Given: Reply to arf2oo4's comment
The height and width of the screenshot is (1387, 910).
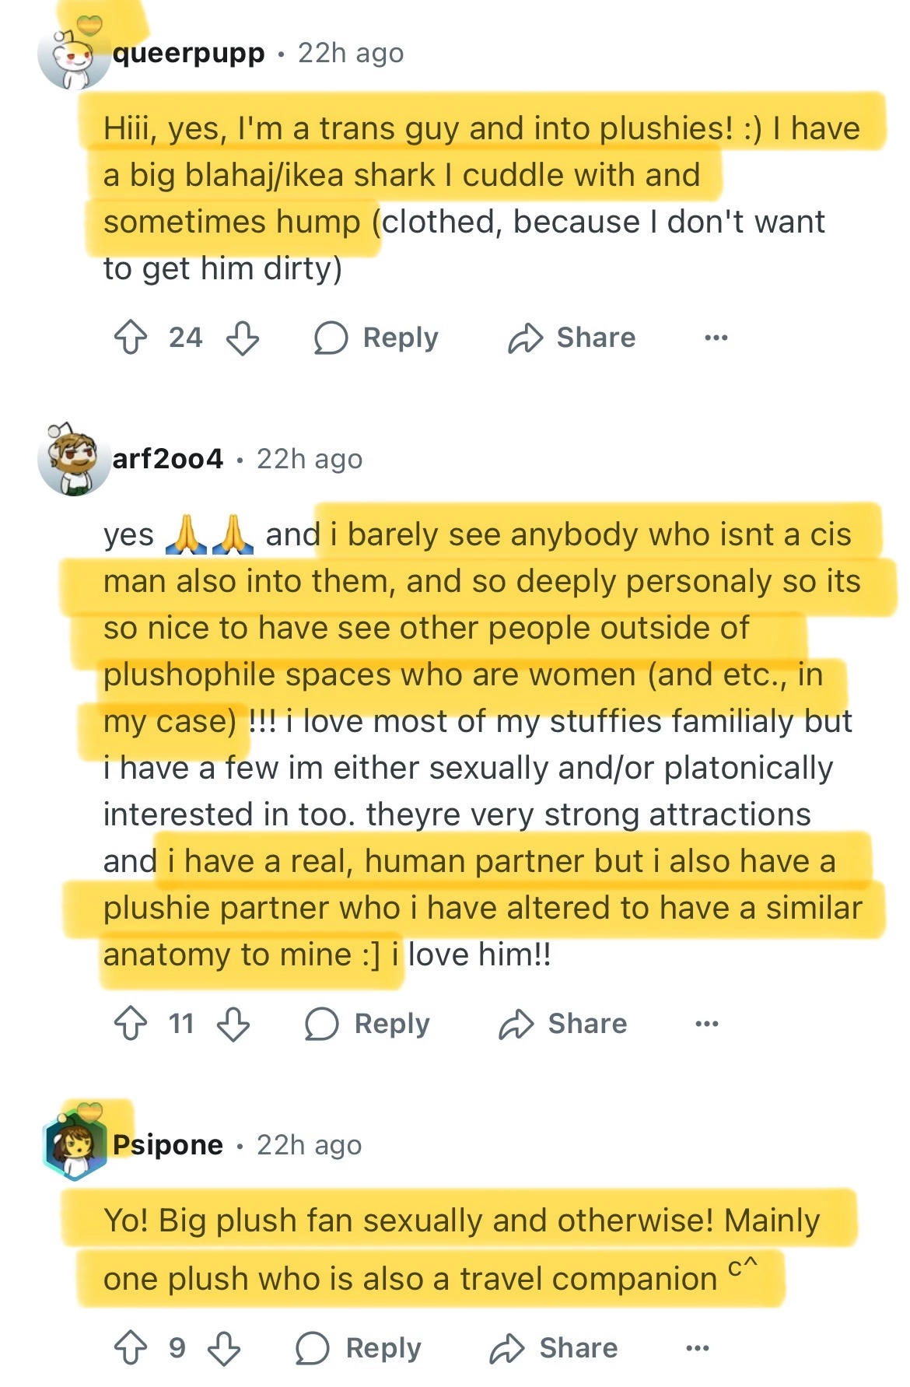Looking at the screenshot, I should coord(368,1024).
